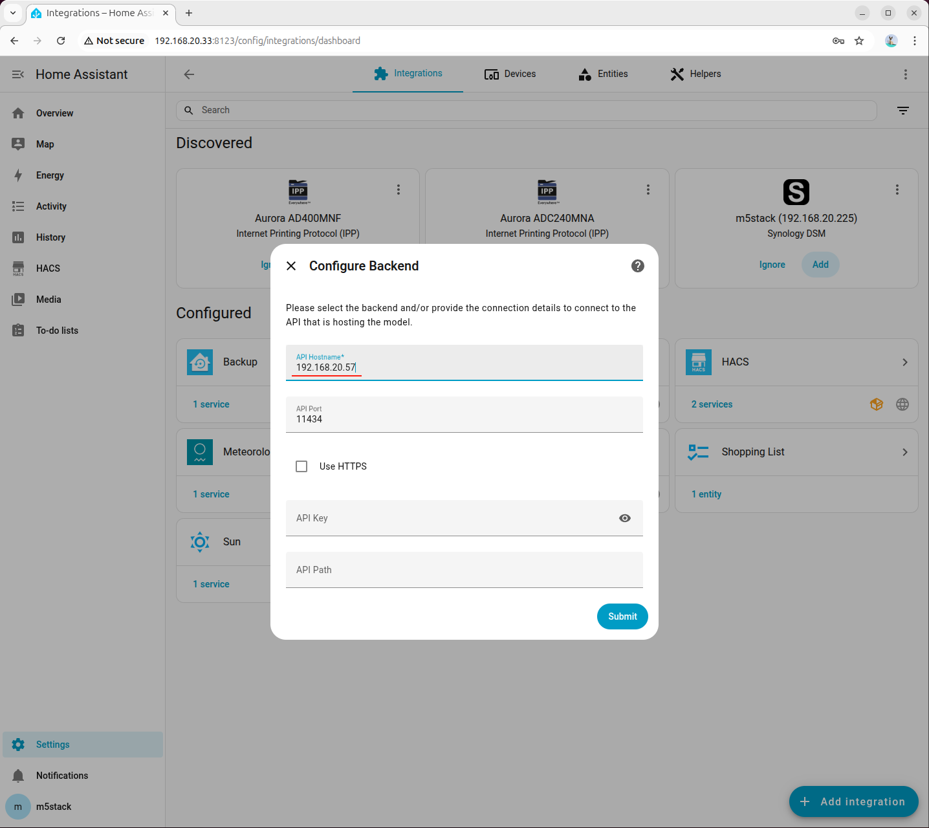Viewport: 929px width, 828px height.
Task: Open menu for Aurora ADC240MNA card
Action: pyautogui.click(x=648, y=190)
